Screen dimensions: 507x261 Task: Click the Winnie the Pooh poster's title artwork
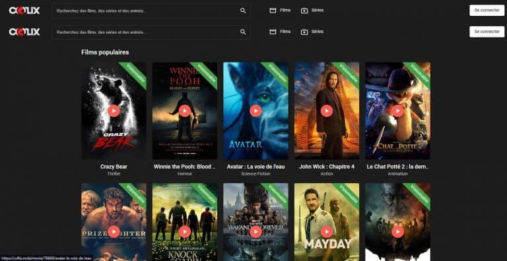click(x=185, y=78)
